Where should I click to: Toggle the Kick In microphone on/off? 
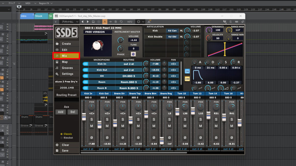tap(86, 64)
